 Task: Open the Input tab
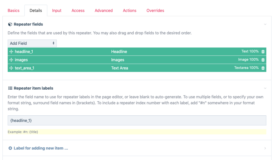(57, 11)
